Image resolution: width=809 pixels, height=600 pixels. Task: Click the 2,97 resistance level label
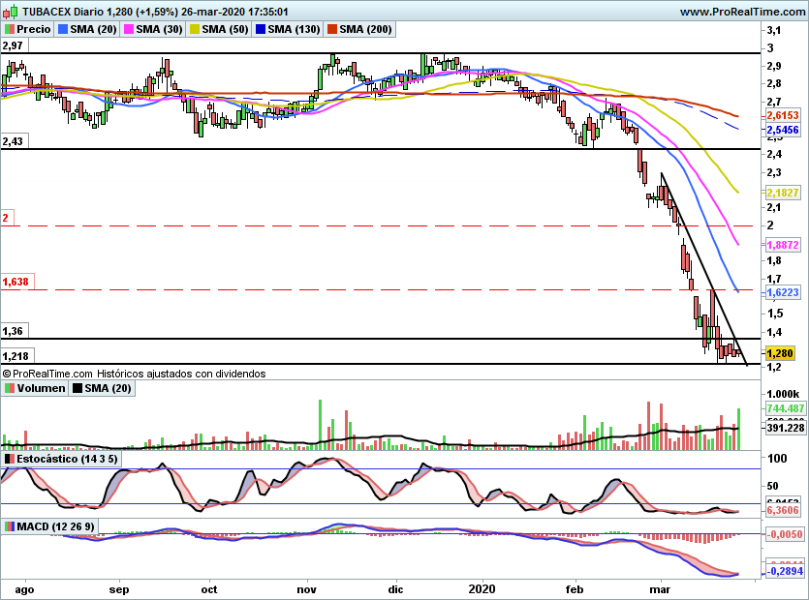point(13,45)
